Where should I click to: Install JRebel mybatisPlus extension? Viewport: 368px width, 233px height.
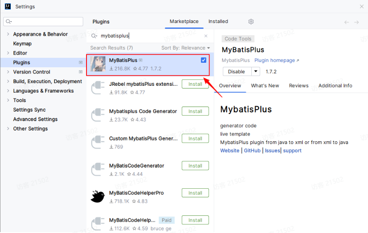point(195,84)
